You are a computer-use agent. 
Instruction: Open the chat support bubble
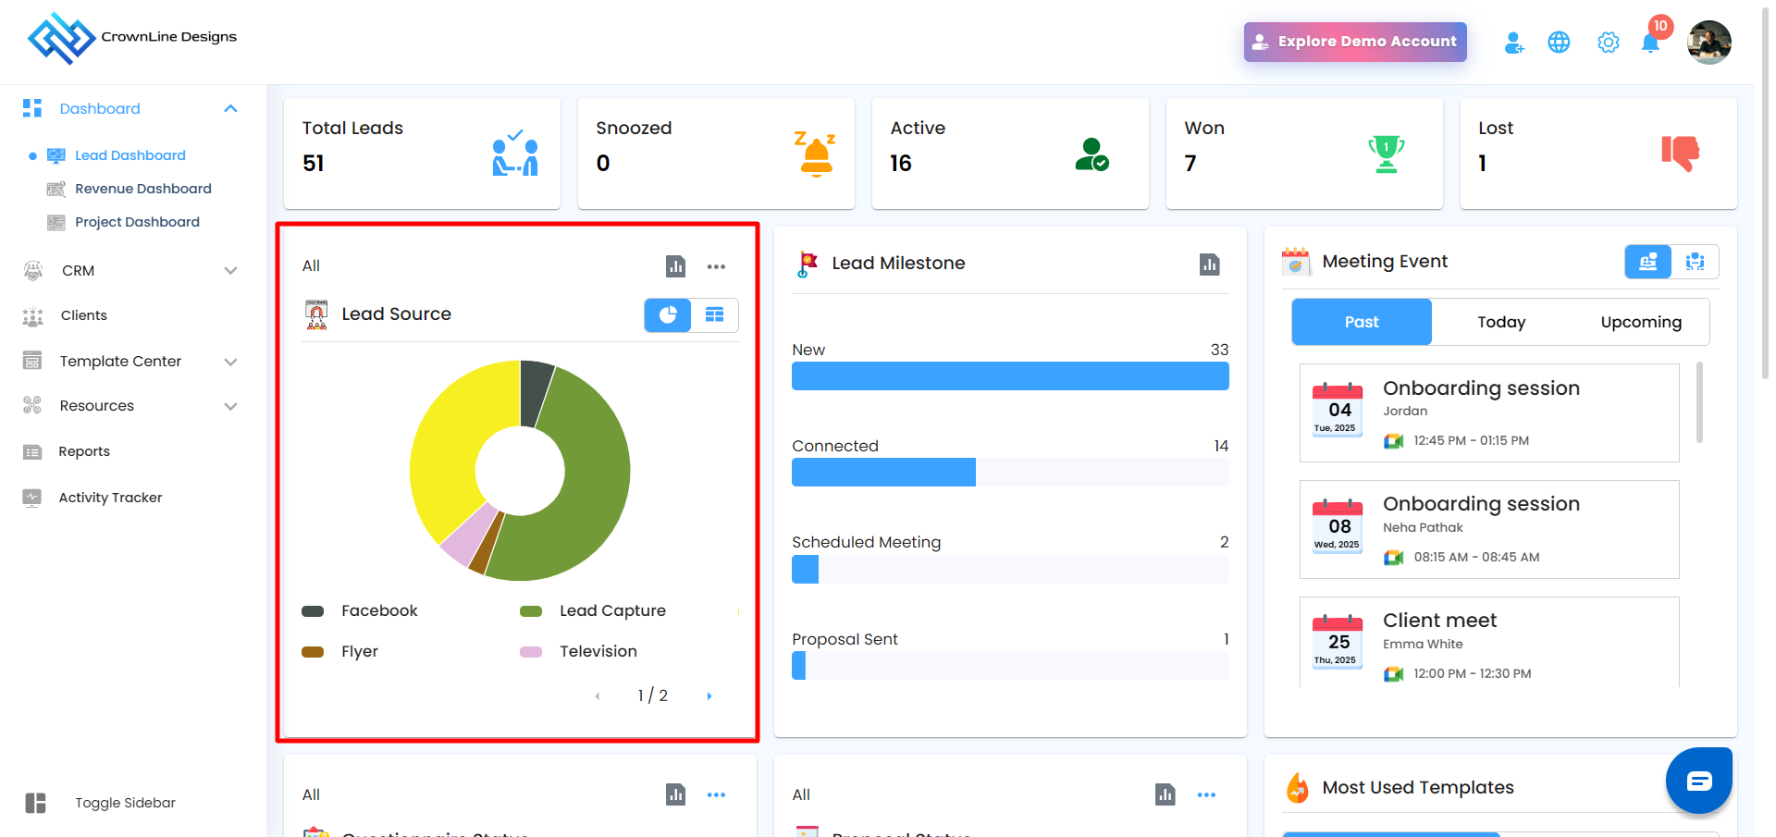[x=1699, y=781]
